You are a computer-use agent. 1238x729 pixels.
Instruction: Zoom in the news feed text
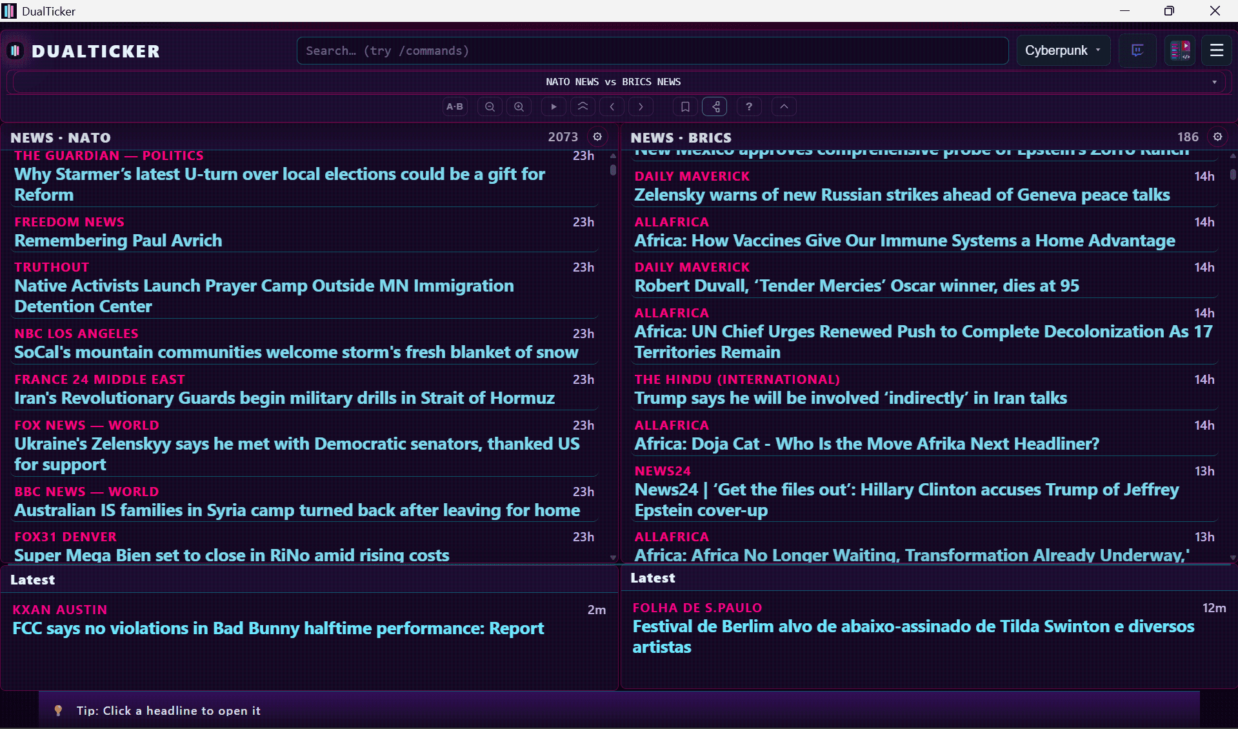(519, 106)
